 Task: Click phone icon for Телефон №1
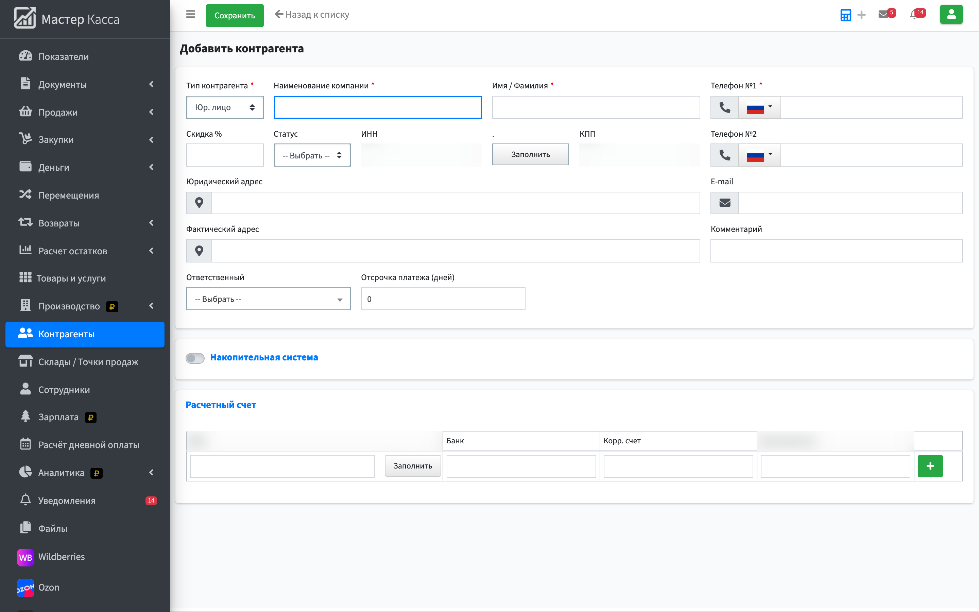[x=724, y=107]
